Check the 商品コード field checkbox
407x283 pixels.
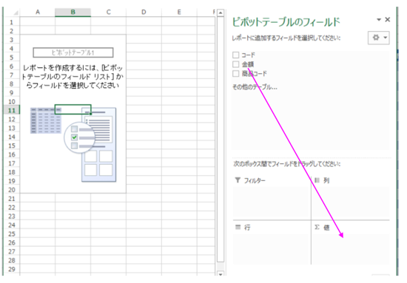point(235,73)
